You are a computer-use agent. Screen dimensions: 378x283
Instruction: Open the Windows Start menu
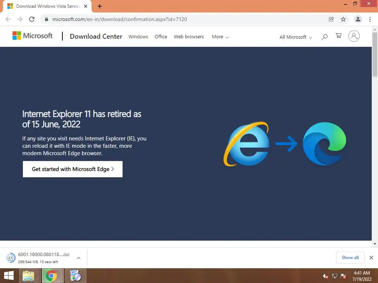coord(9,276)
